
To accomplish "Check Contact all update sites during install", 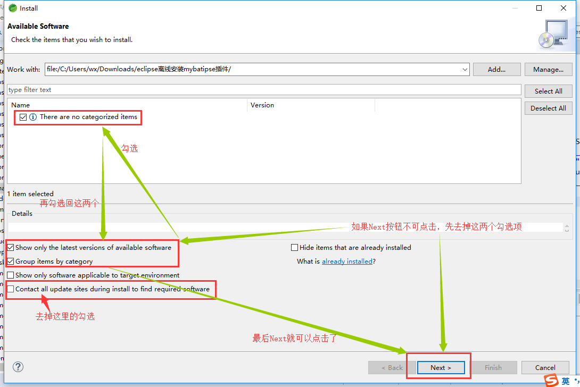I will (10, 289).
